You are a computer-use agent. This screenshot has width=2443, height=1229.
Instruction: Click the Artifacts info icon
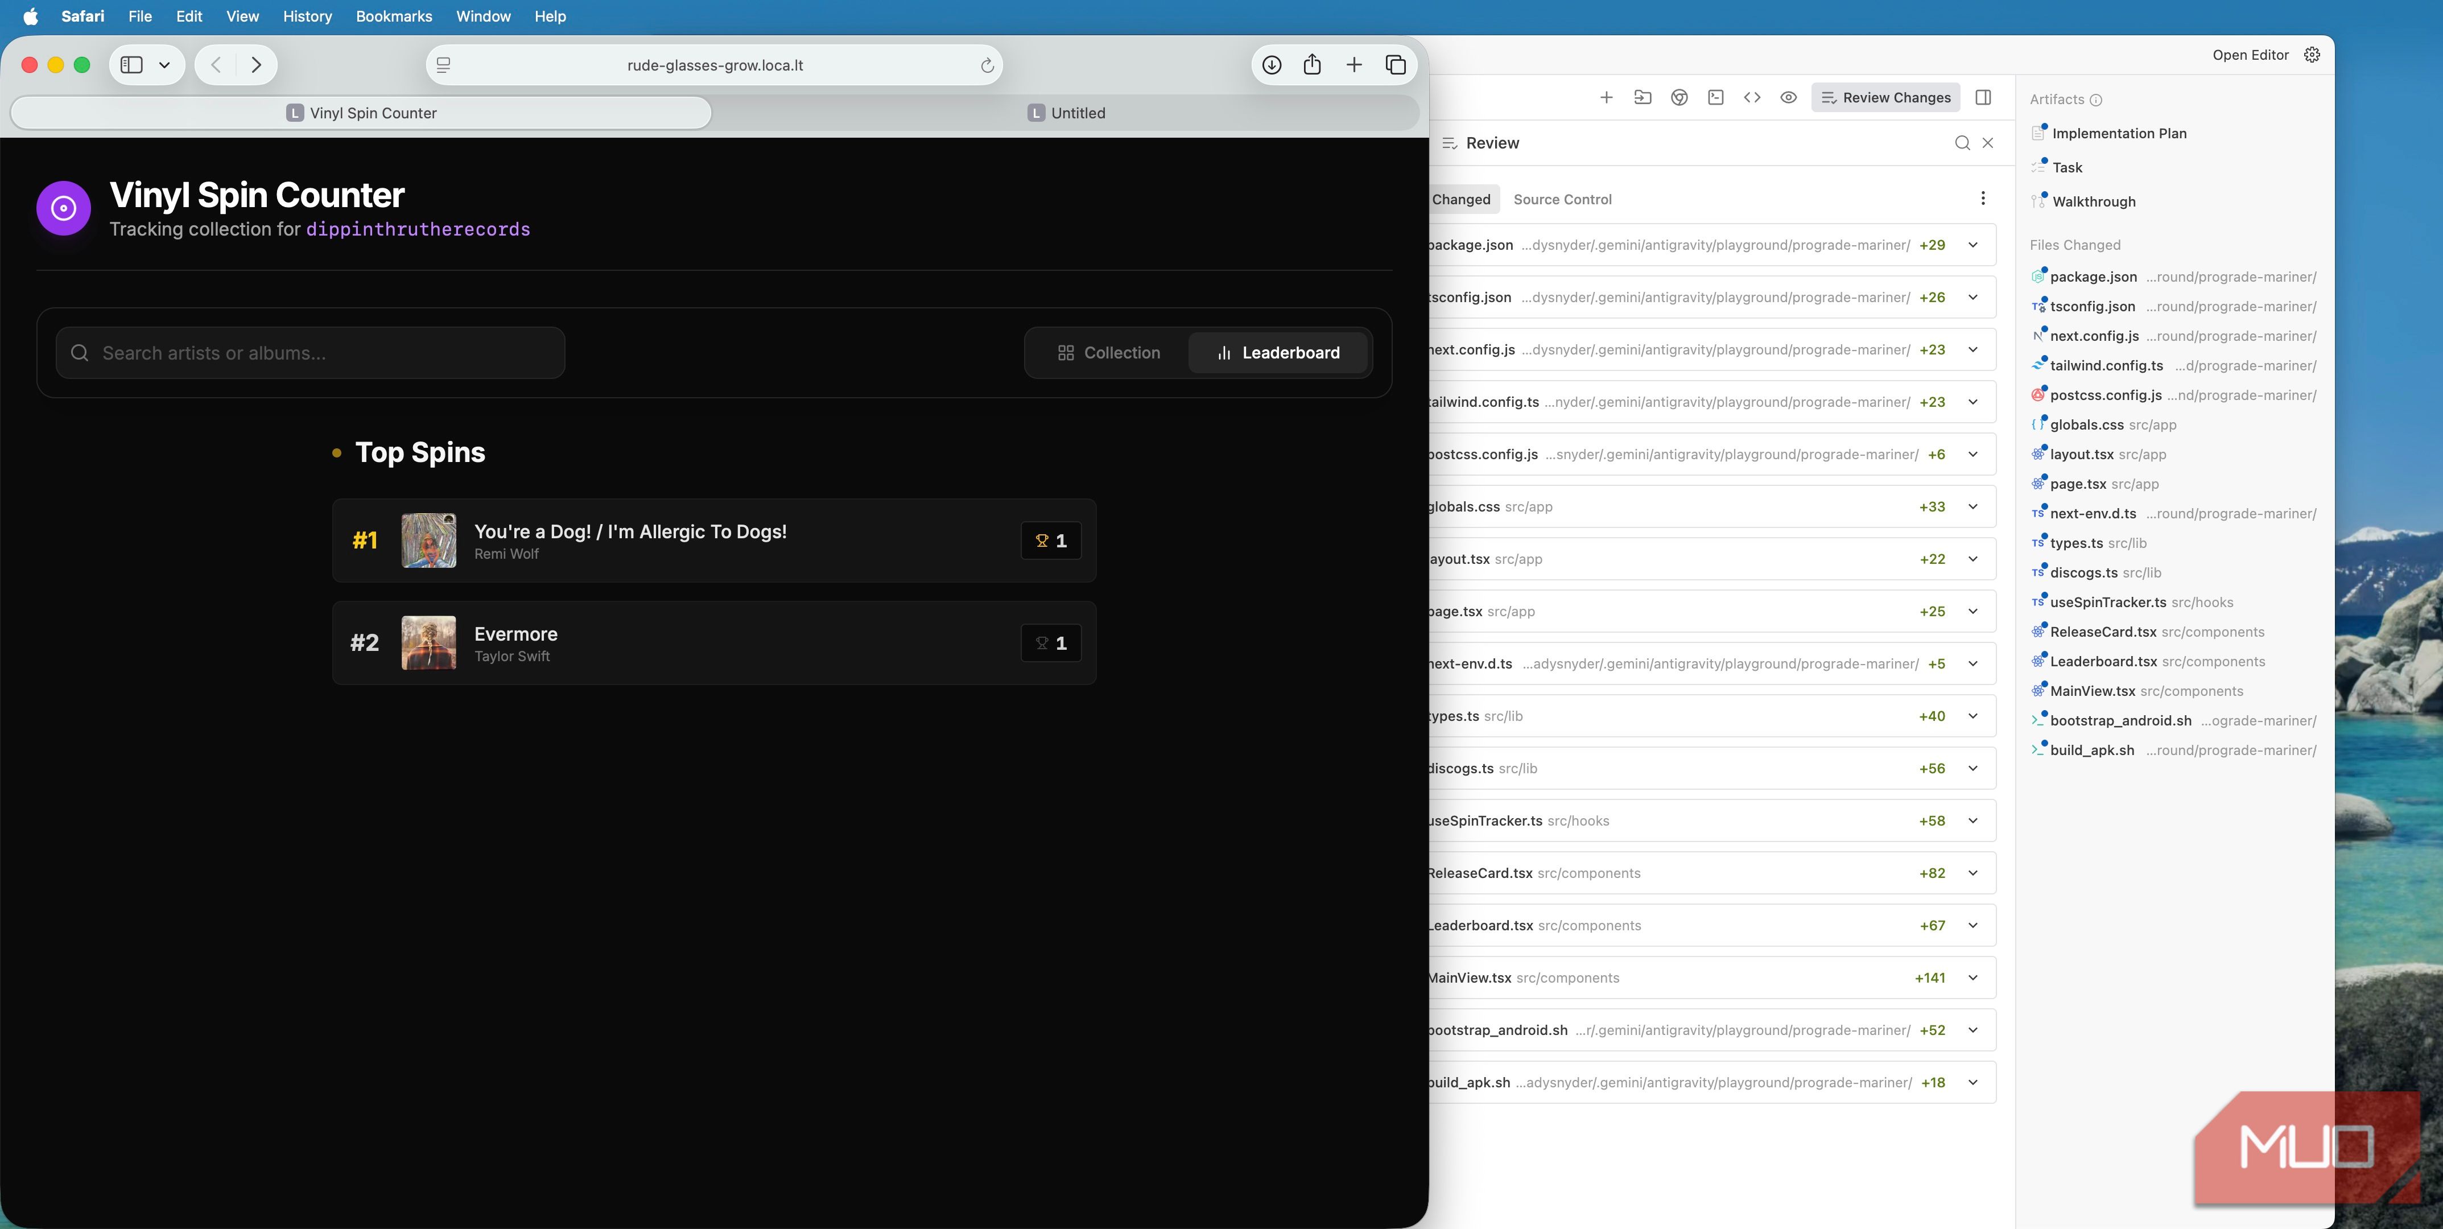[2096, 100]
